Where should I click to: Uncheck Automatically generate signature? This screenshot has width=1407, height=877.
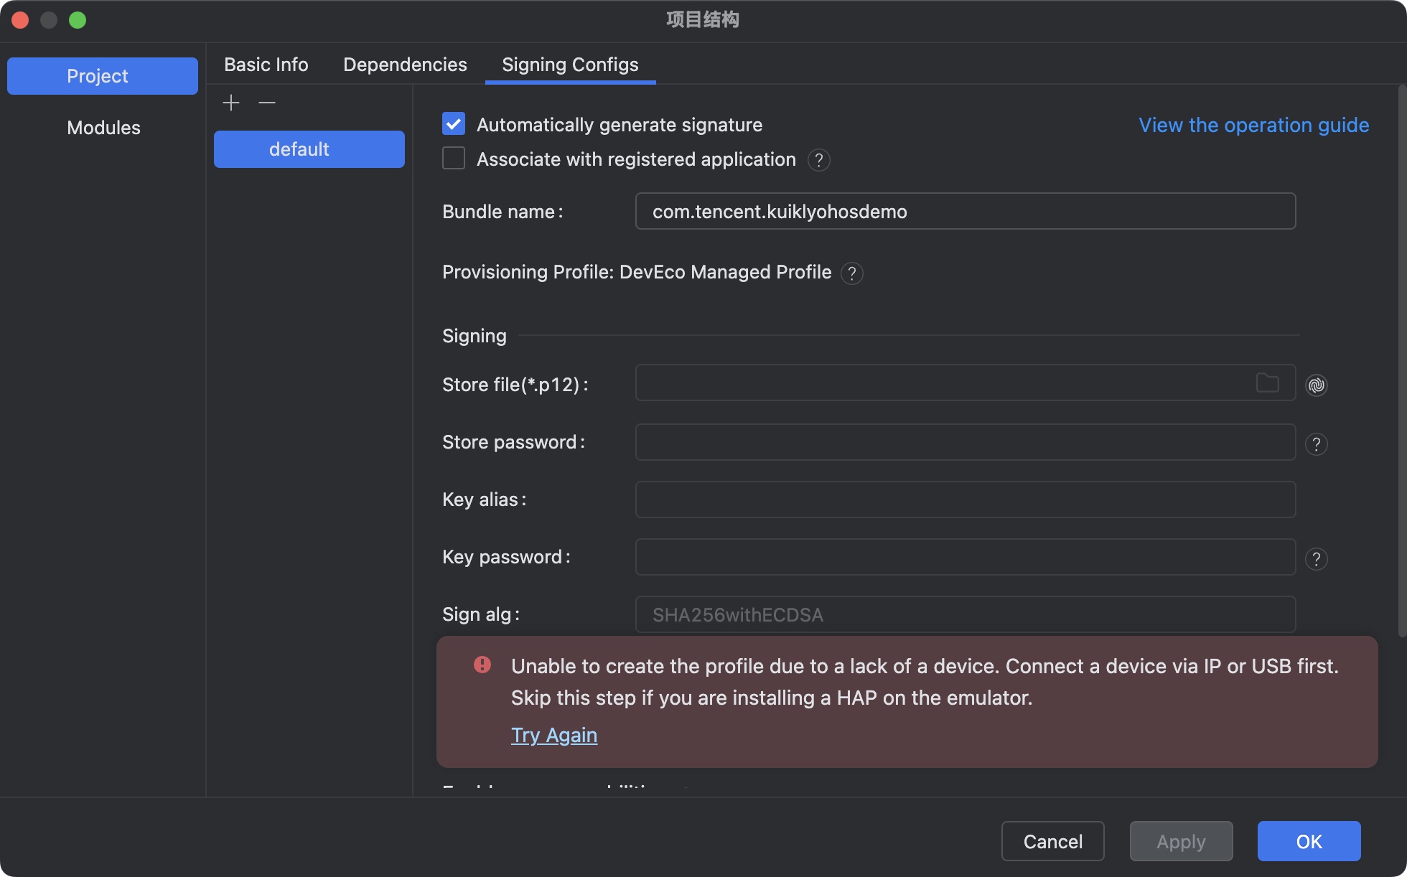[x=454, y=124]
